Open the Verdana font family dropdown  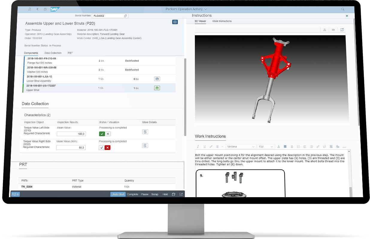(241, 146)
